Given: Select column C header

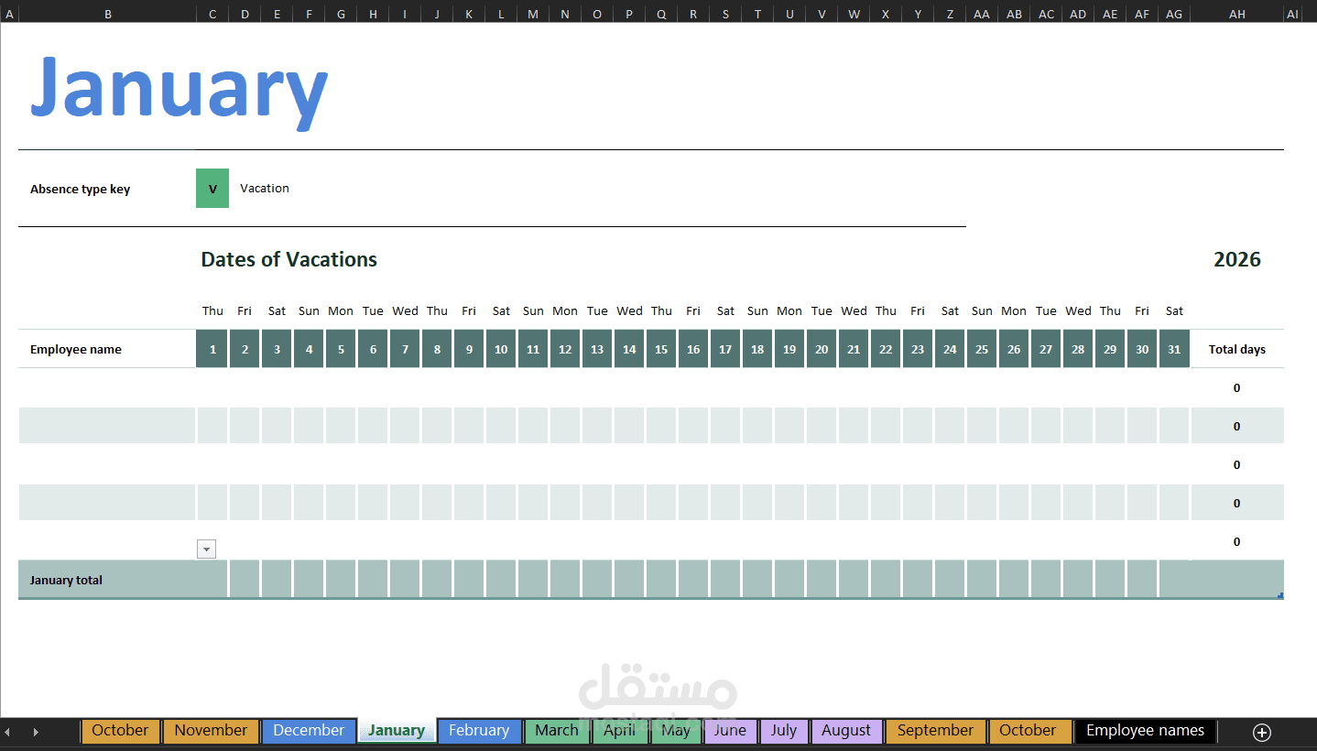Looking at the screenshot, I should 212,14.
